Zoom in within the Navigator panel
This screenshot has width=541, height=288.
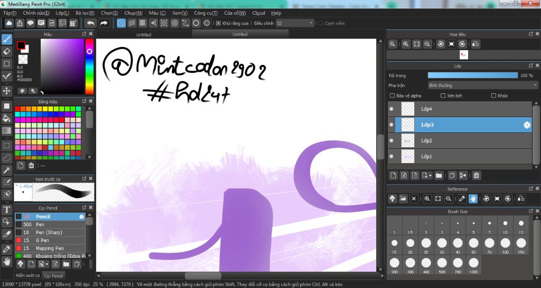tap(406, 44)
